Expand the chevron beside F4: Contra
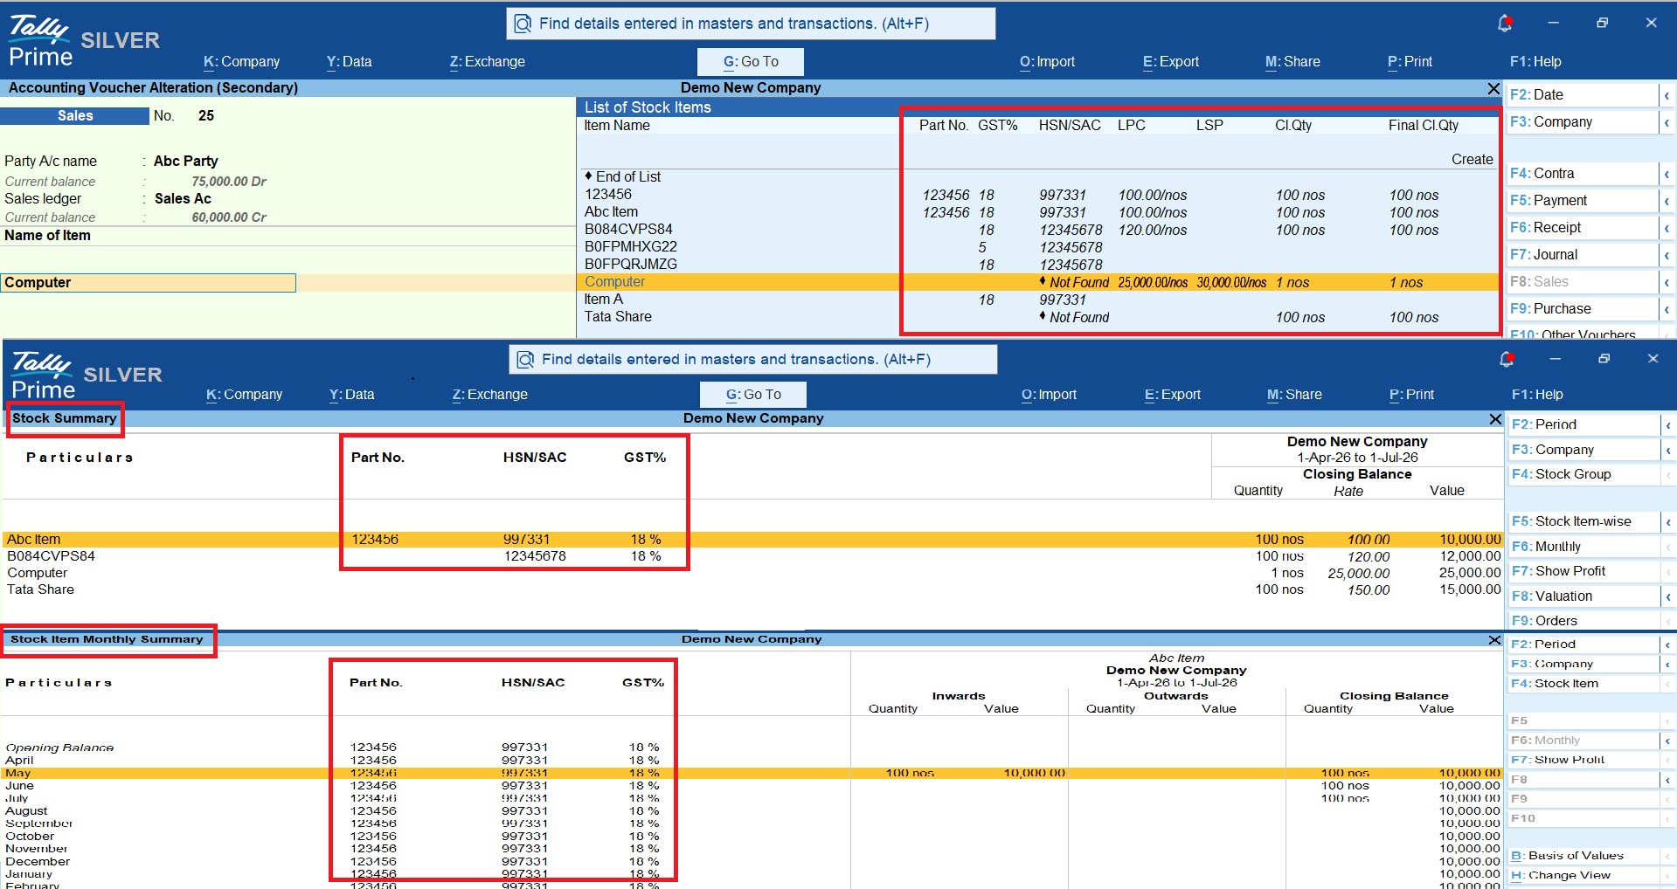Screen dimensions: 1677x889 point(1667,174)
